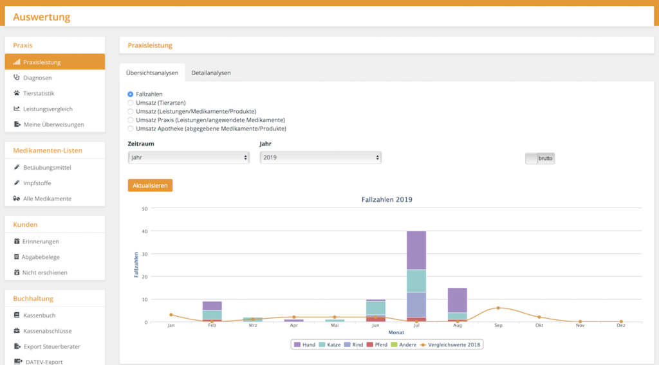Click the Diagnosen stethoscope icon

click(17, 78)
